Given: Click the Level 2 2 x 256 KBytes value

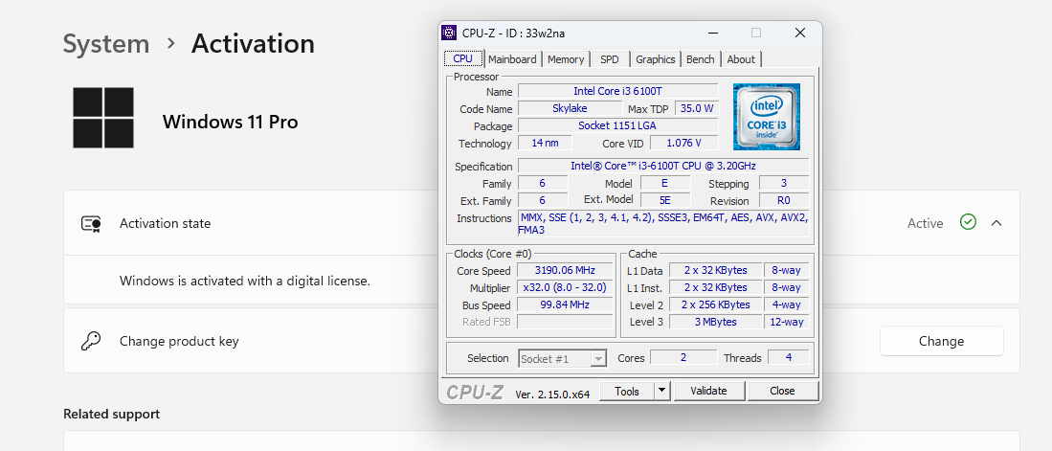Looking at the screenshot, I should pos(715,304).
